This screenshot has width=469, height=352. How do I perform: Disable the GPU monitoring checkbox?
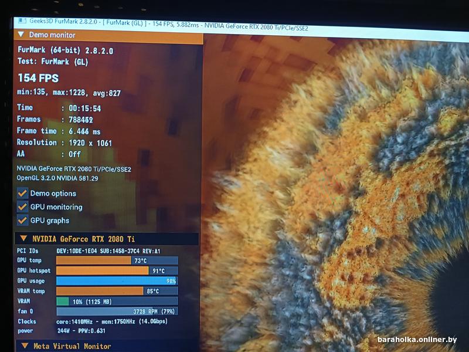[23, 207]
